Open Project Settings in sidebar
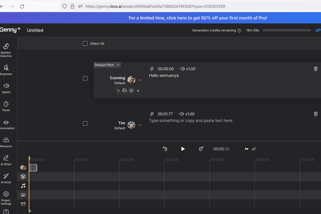 6,196
